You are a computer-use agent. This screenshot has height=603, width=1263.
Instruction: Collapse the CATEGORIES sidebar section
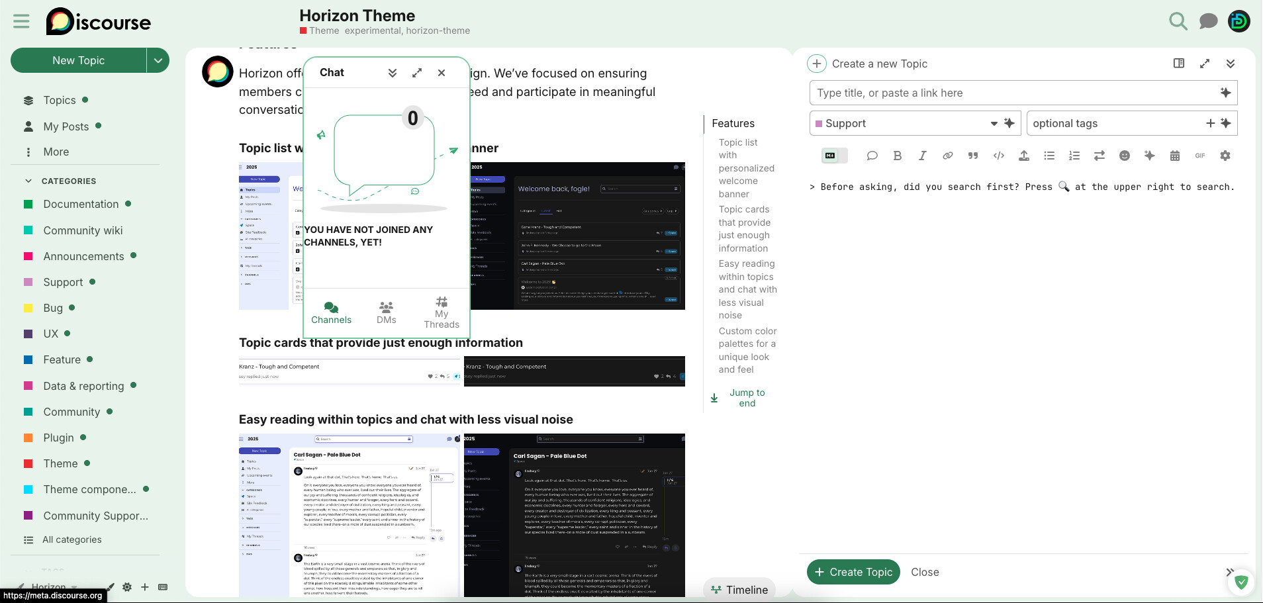pyautogui.click(x=28, y=181)
